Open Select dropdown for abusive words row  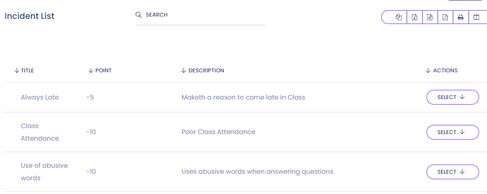[452, 172]
